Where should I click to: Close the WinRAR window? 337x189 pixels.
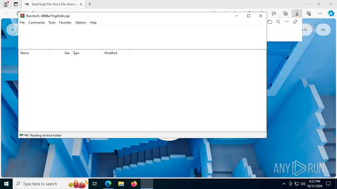click(x=261, y=16)
